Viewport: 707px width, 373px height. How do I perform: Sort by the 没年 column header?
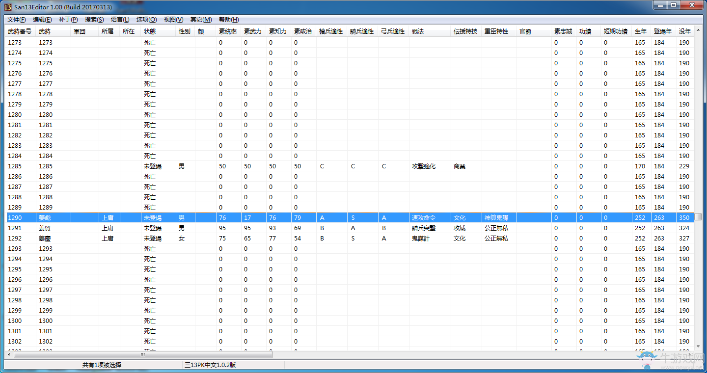(x=685, y=31)
